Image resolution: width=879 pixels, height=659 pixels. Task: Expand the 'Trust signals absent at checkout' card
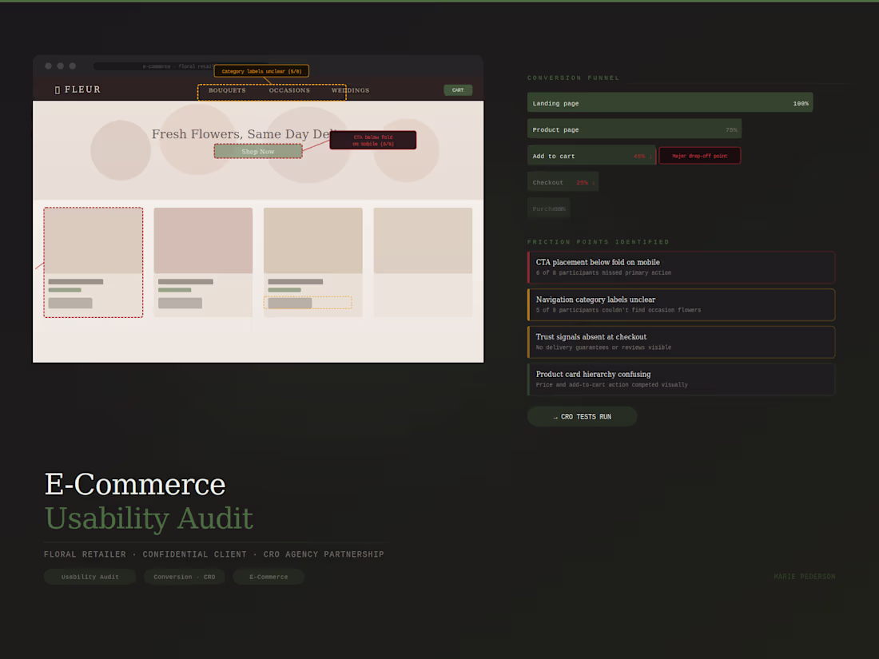click(681, 342)
